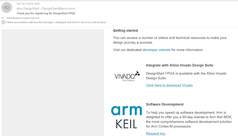Viewport: 238px width, 136px height.
Task: Click the AD sender avatar circle
Action: tap(7, 8)
